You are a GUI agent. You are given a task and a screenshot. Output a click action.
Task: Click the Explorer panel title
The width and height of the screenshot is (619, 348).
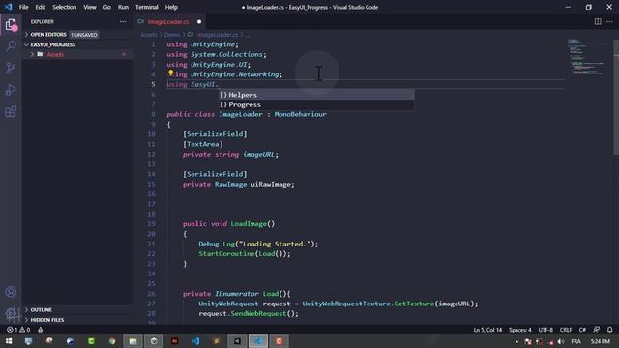(43, 21)
